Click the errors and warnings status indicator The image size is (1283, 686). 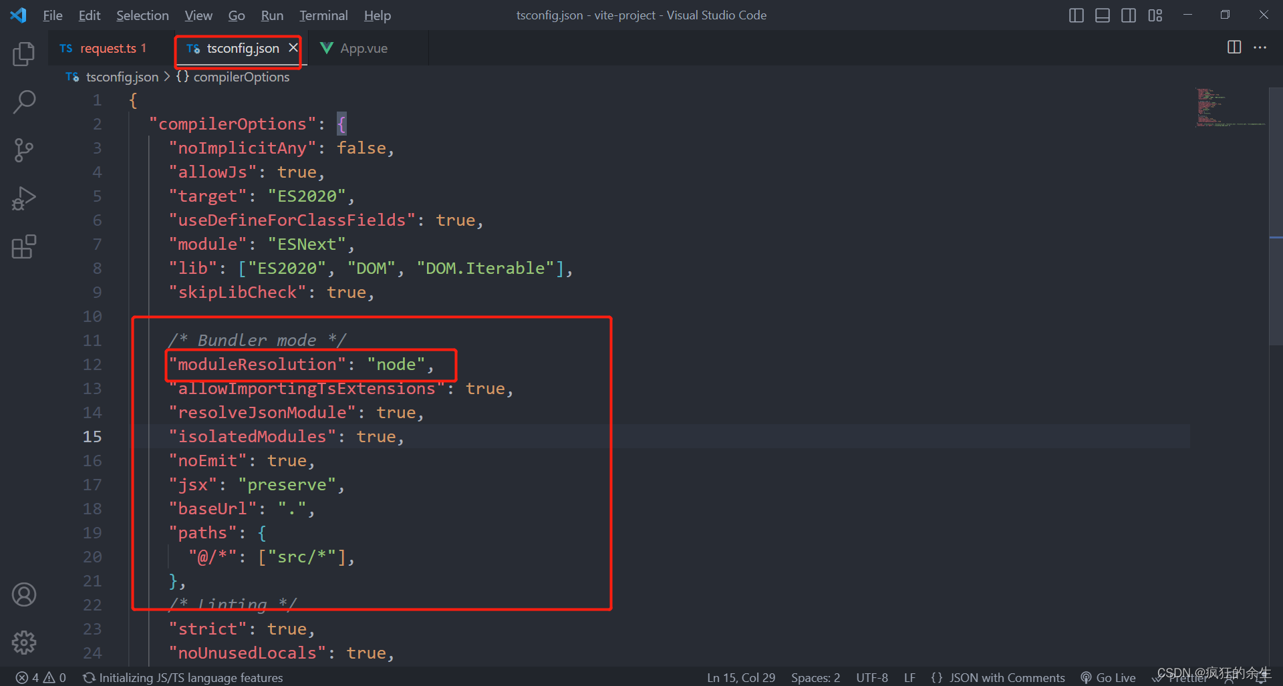tap(40, 677)
